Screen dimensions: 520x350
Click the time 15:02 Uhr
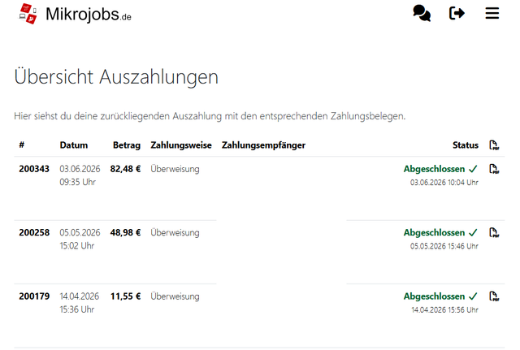(x=77, y=246)
